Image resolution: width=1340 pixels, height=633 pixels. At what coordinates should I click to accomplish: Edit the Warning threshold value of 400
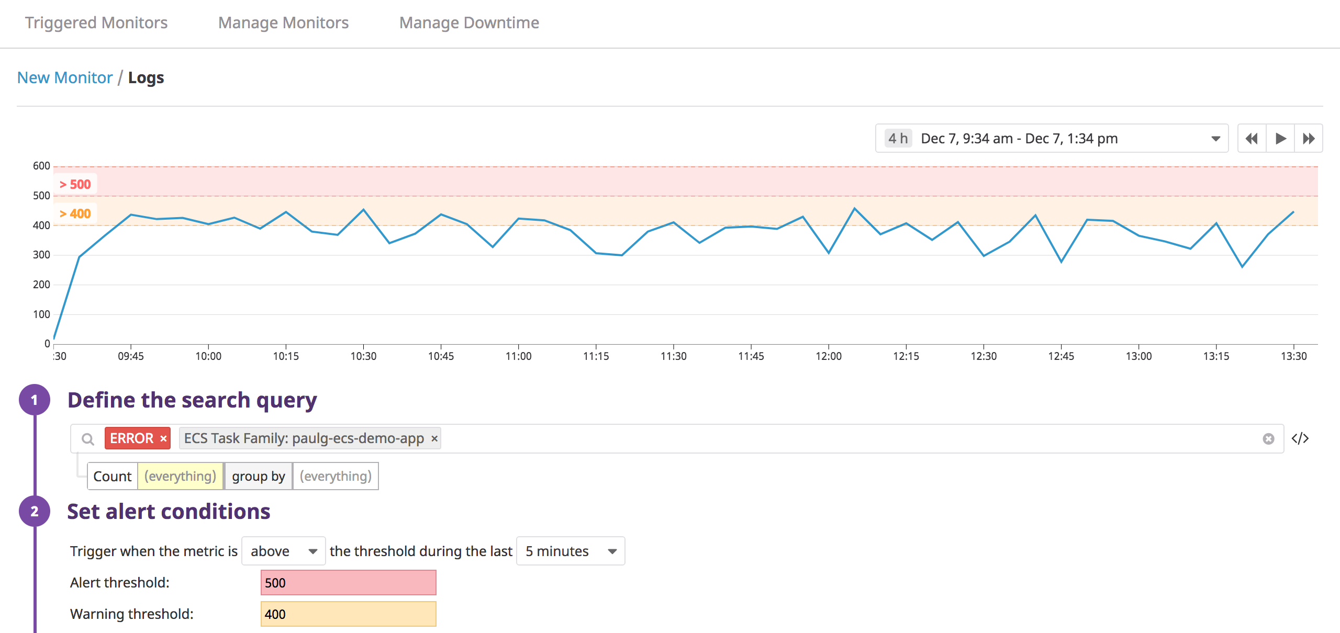[348, 614]
